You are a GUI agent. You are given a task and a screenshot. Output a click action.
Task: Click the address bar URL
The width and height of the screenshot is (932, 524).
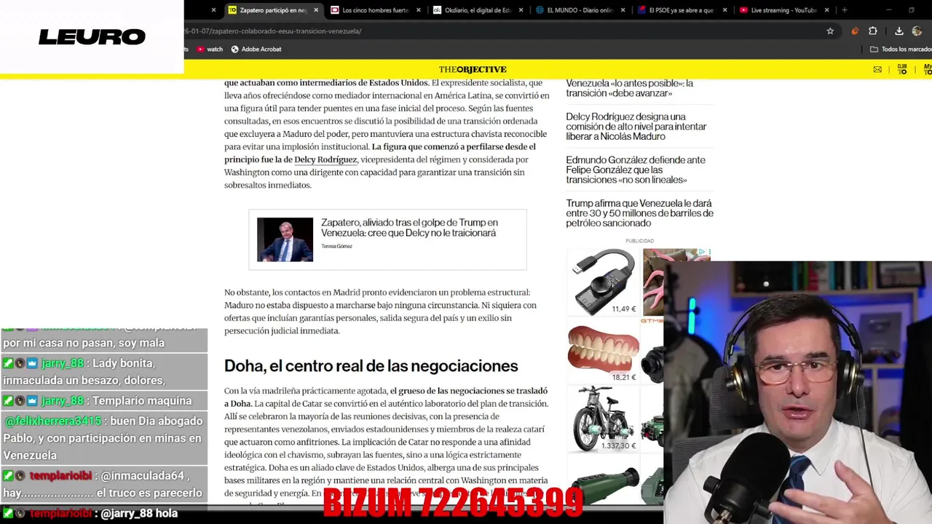273,31
